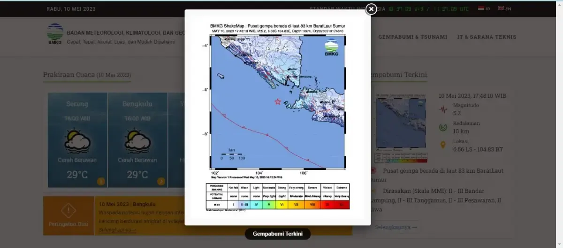The width and height of the screenshot is (563, 248).
Task: Click the 29°C temperature on Serang card
Action: coord(77,175)
